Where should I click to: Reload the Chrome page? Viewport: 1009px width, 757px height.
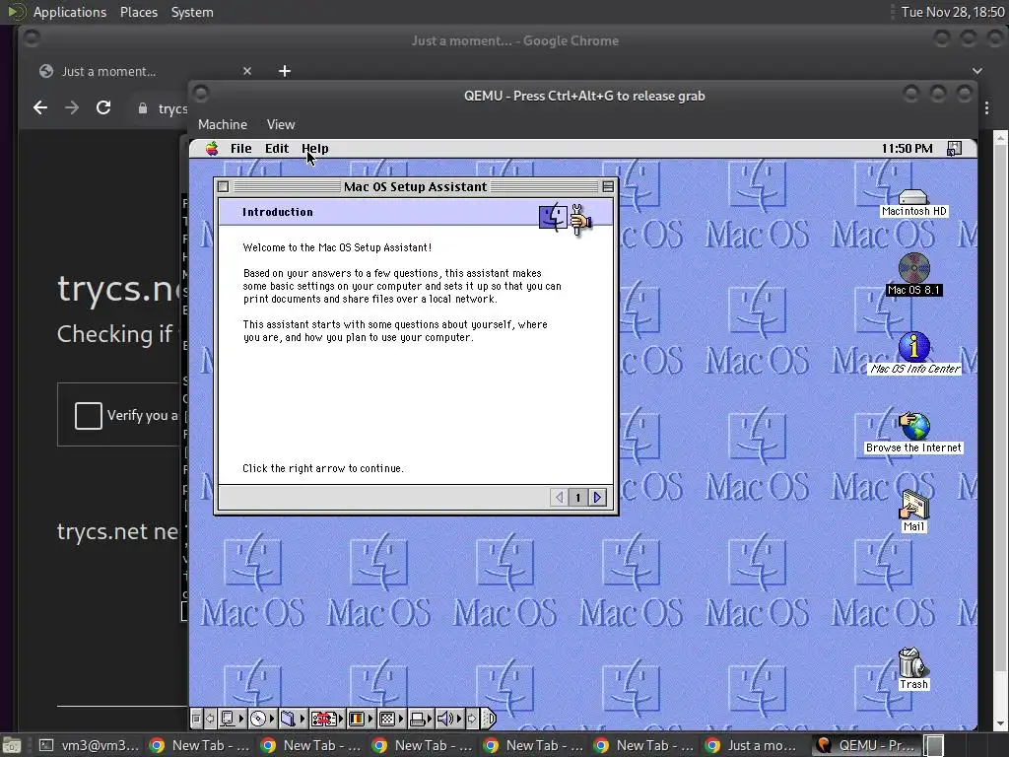pos(103,107)
